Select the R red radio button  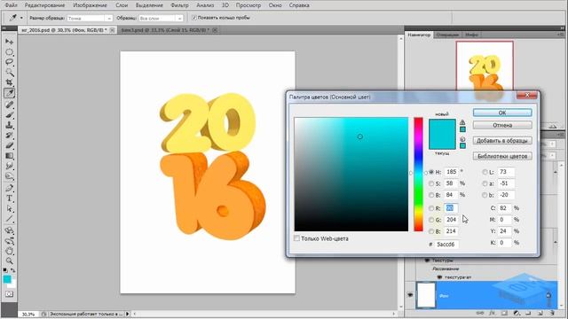(x=431, y=208)
